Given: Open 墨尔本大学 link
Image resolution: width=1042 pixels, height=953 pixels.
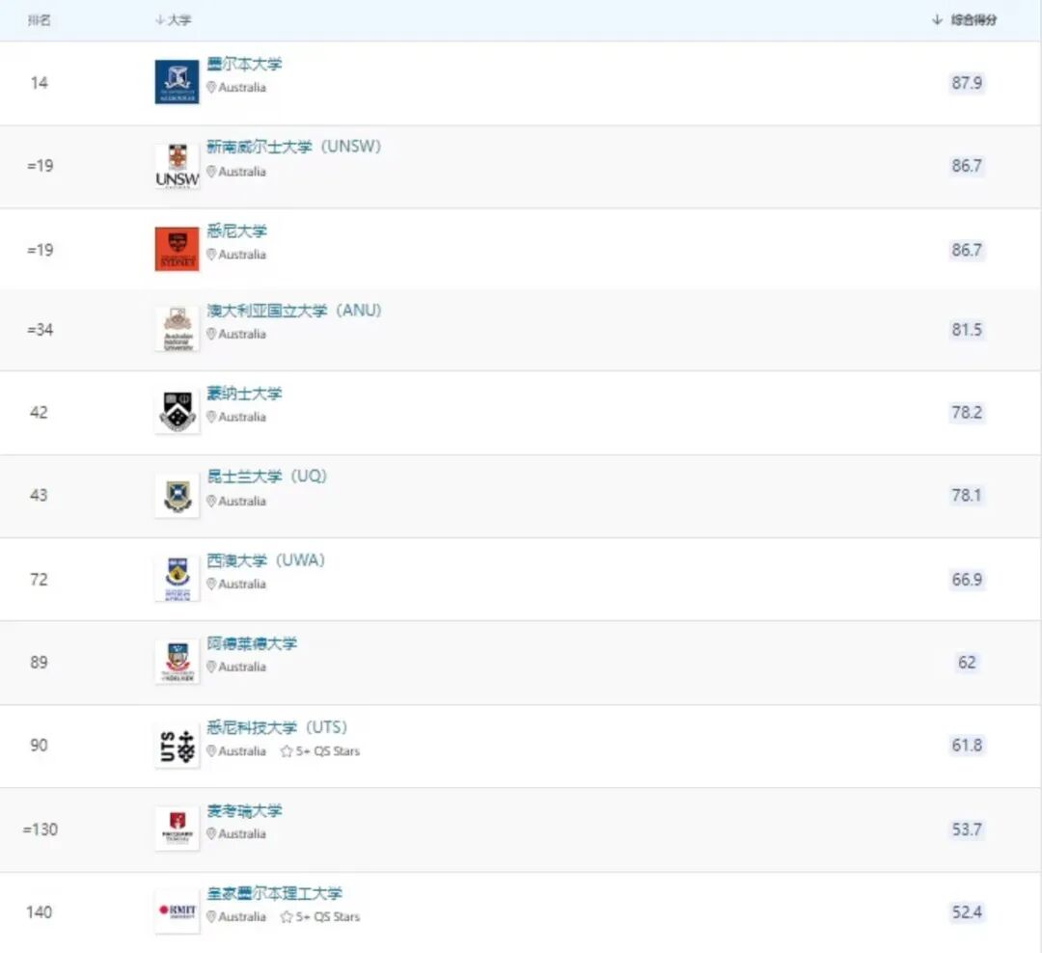Looking at the screenshot, I should (x=244, y=64).
